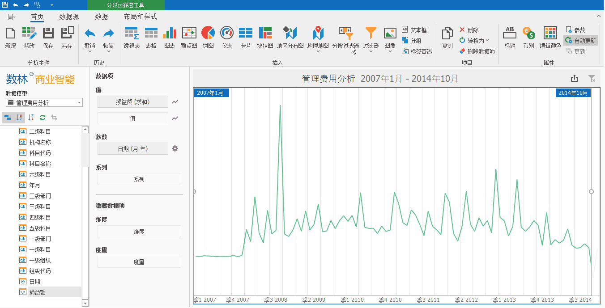Open the 布局和样式 tab
Image resolution: width=605 pixels, height=308 pixels.
point(140,17)
